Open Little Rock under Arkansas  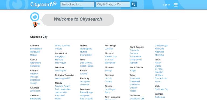(x=35, y=91)
